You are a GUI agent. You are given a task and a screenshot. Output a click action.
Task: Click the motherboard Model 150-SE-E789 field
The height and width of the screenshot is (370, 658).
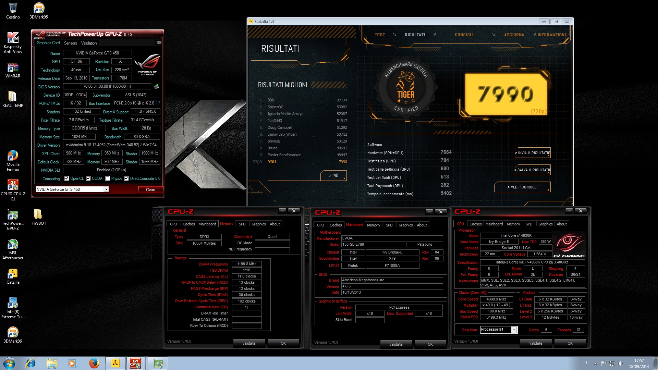tap(374, 244)
